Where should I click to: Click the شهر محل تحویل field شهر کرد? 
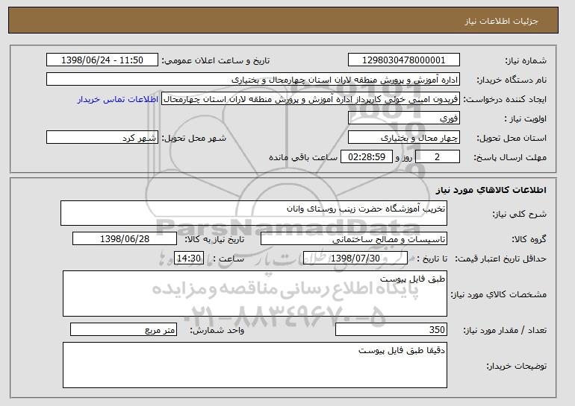pos(102,138)
